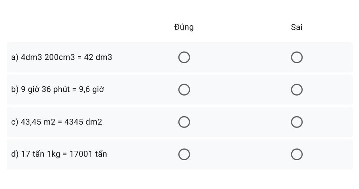This screenshot has height=189, width=359.
Task: Click the statement text 'c) 43,45 m2 = 4345 dm2'
Action: point(56,122)
